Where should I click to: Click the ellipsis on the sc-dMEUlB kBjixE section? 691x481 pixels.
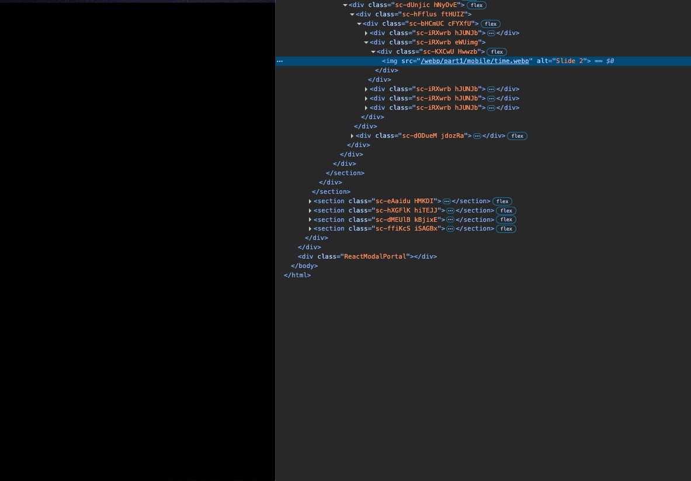pos(450,219)
